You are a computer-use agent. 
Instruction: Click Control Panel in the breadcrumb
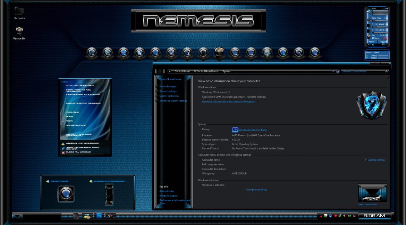[x=182, y=72]
